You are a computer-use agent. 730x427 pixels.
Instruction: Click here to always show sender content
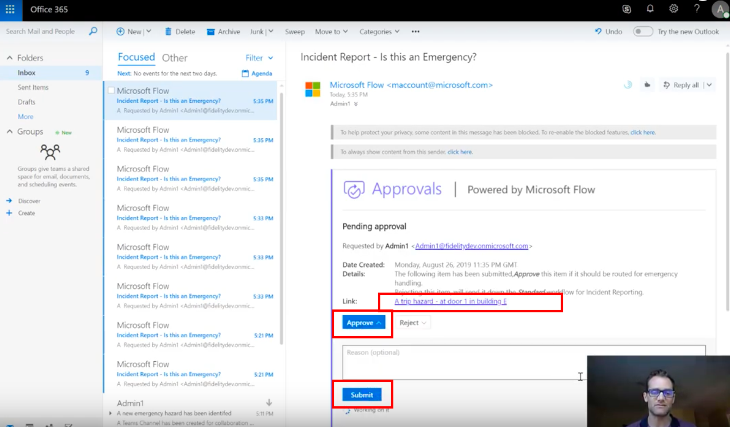pos(460,152)
